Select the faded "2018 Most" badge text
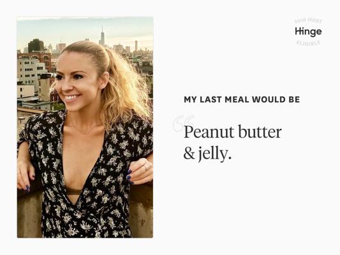This screenshot has width=340, height=255. tap(308, 20)
